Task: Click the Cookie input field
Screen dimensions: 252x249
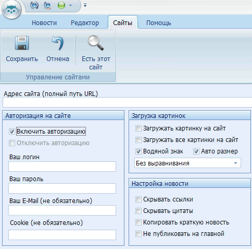Action: pos(62,235)
